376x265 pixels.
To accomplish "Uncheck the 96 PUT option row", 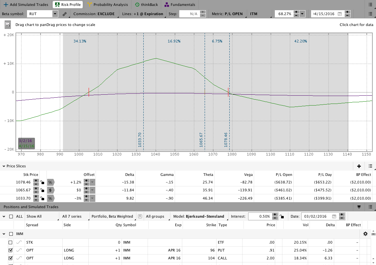I will (x=10, y=251).
